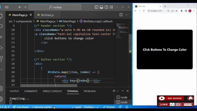The image size is (197, 111).
Task: Open the Manage gear in activity bar
Action: [x=1, y=99]
